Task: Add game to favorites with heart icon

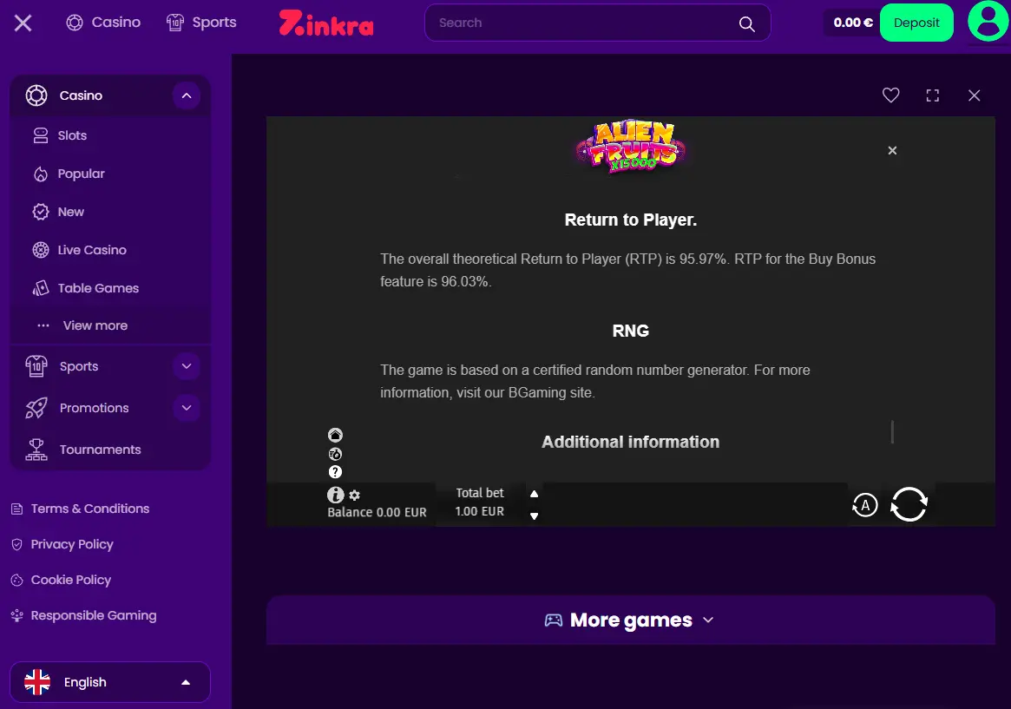Action: [x=890, y=95]
